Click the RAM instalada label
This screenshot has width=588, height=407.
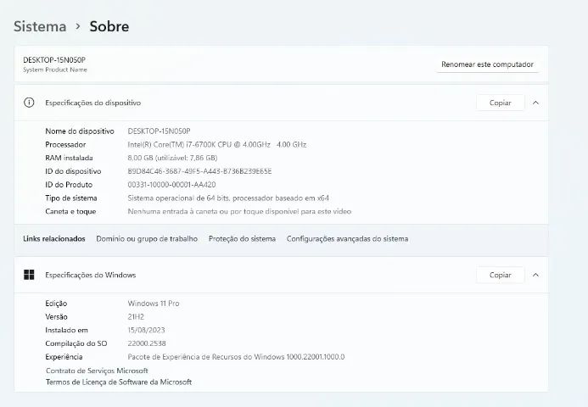click(69, 158)
